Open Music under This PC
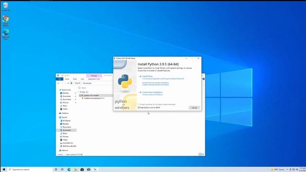306x172 pixels. point(65,133)
